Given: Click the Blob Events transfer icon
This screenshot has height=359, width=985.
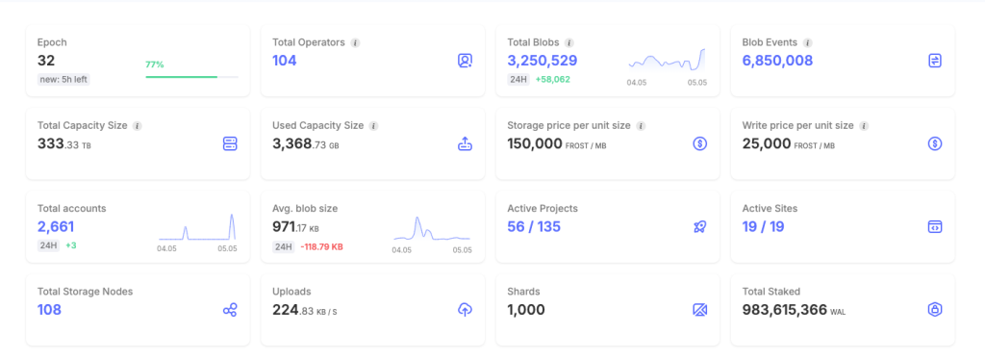Looking at the screenshot, I should pyautogui.click(x=935, y=61).
